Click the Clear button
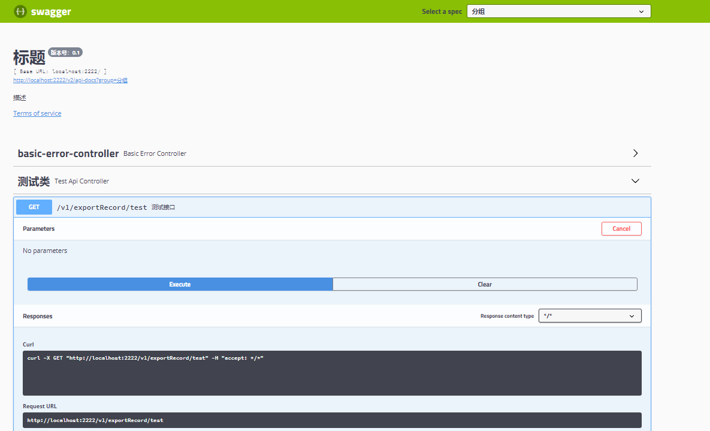Screen dimensions: 710x431 click(x=485, y=284)
